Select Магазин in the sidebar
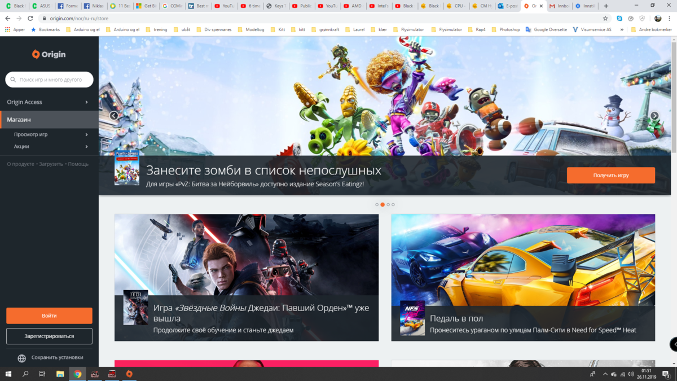Screen dimensions: 677x381 click(49, 120)
